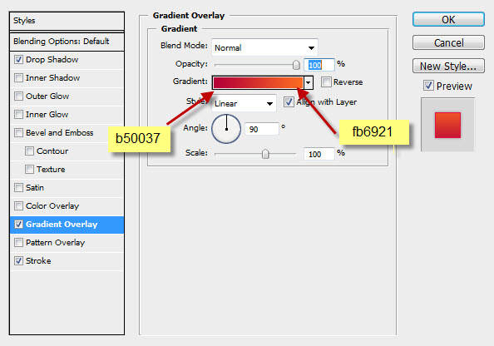Screen dimensions: 494x346
Task: Click the New Style button
Action: point(448,66)
